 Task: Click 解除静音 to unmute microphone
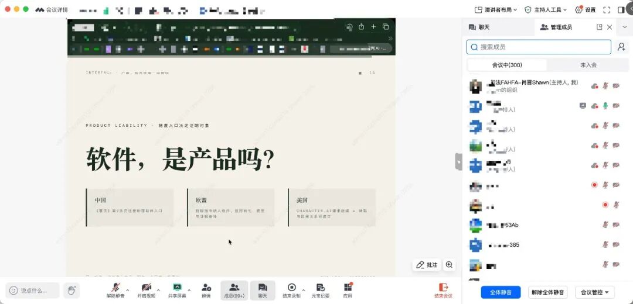pyautogui.click(x=116, y=291)
